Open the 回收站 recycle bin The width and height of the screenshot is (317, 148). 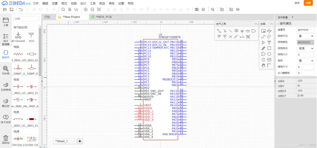tap(6, 139)
